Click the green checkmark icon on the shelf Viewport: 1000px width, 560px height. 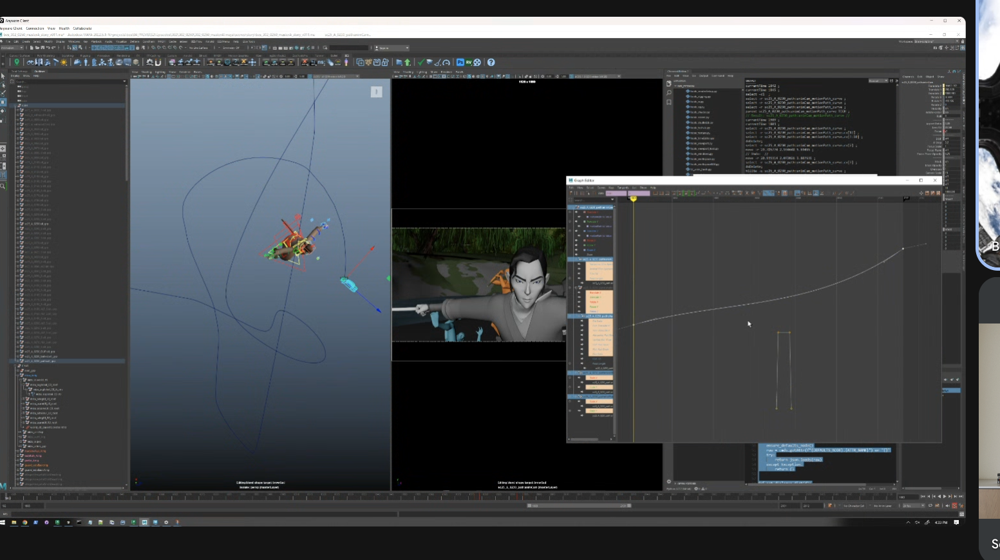pos(420,63)
